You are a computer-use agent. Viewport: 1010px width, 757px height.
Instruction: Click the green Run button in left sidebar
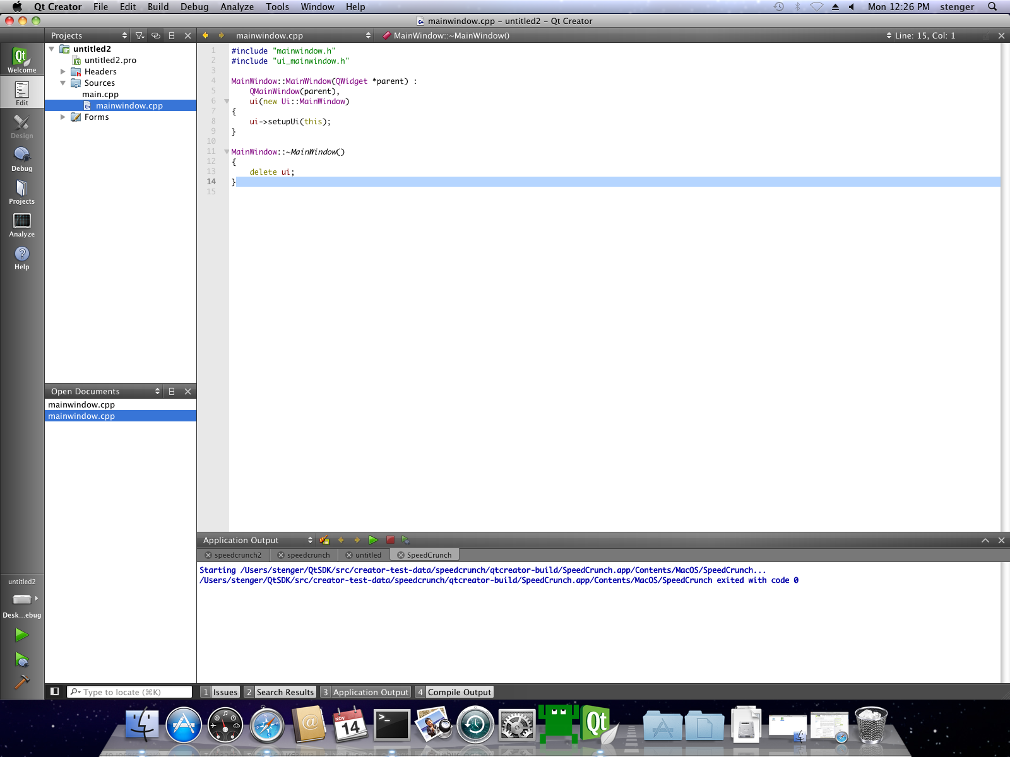click(21, 635)
